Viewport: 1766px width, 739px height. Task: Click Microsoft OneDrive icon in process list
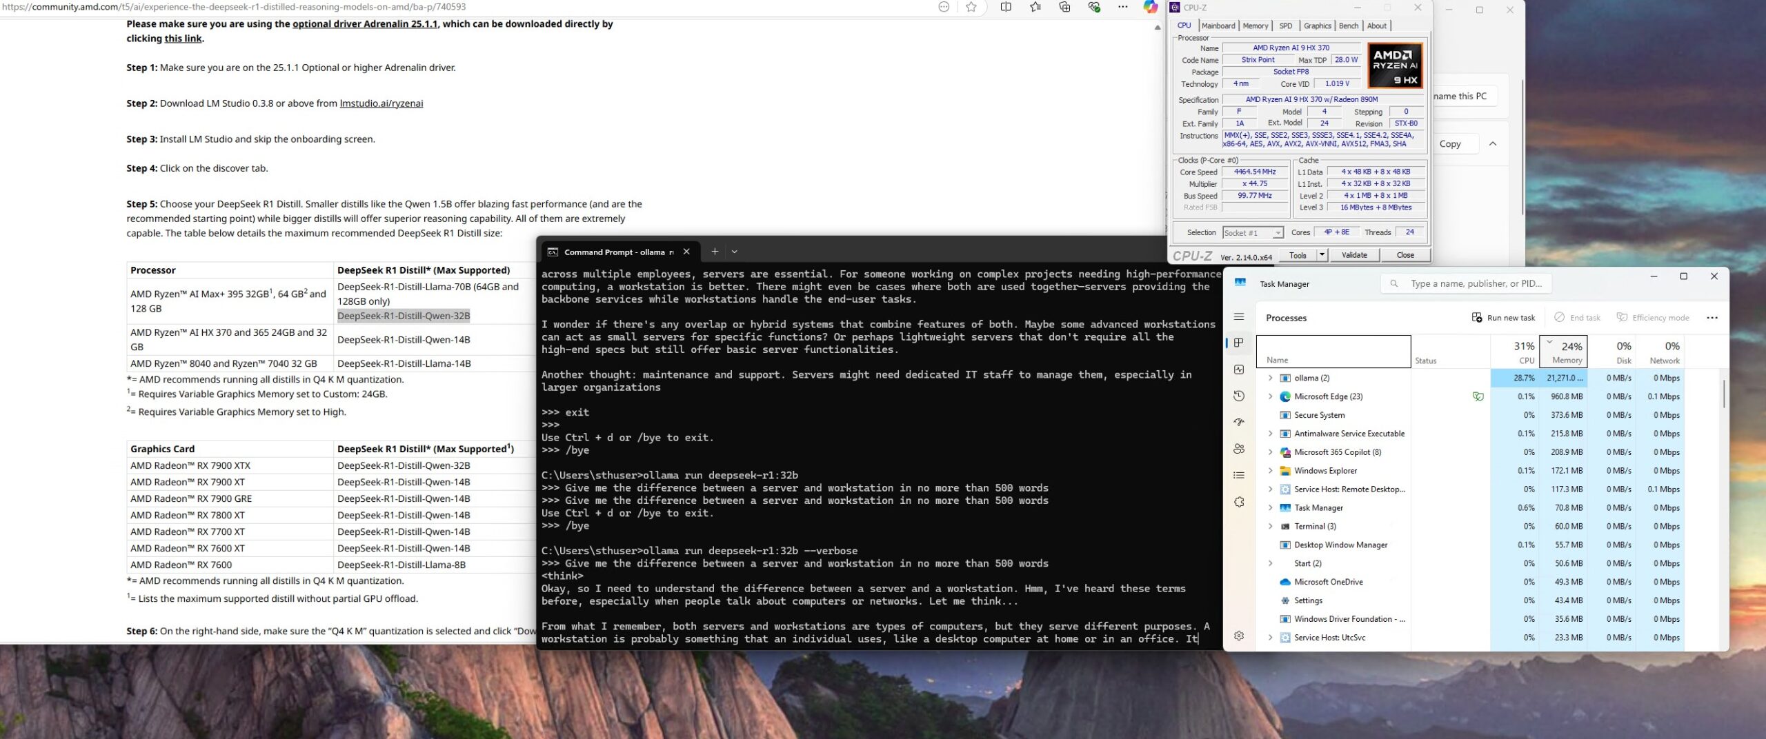pos(1285,582)
